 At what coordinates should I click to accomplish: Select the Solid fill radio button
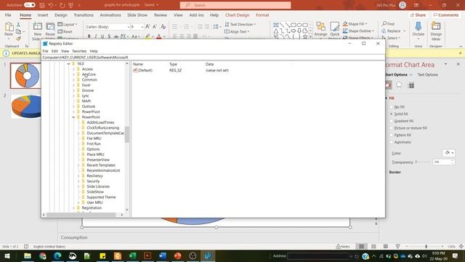tap(391, 114)
